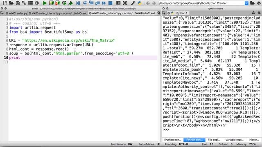Screen dimensions: 262x147
Task: Click the Memory 75 % status entry
Action: (x=246, y=144)
